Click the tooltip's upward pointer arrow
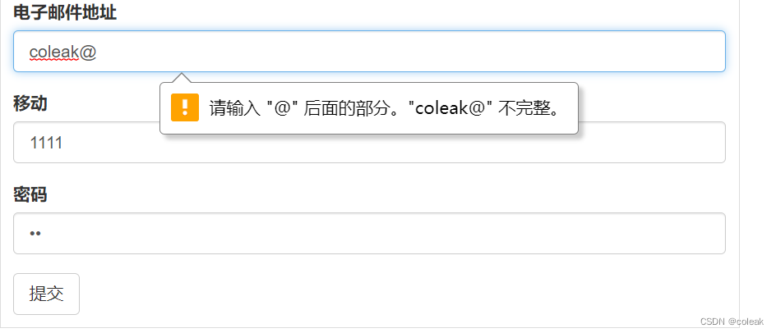Viewport: 776px width, 333px height. click(183, 78)
